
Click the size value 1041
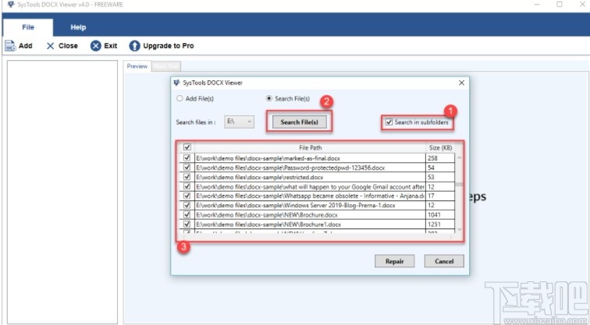(x=434, y=214)
